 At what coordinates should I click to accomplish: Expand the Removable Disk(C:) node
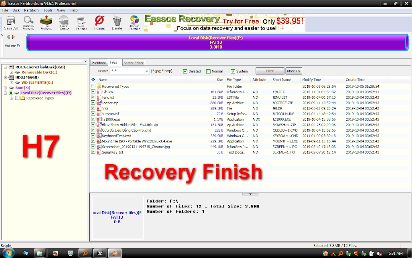[11, 72]
